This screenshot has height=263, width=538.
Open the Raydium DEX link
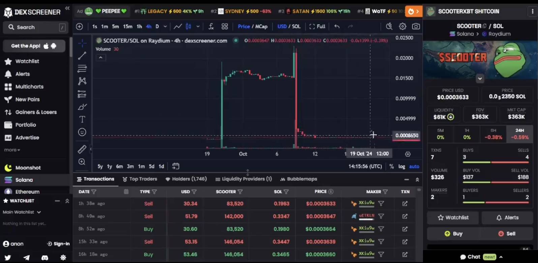(x=496, y=34)
